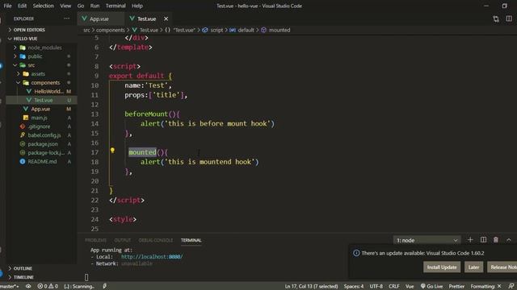
Task: Open the Selection menu
Action: [43, 6]
